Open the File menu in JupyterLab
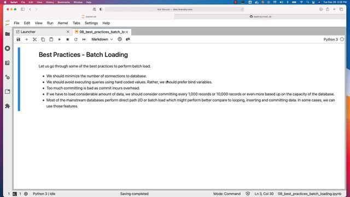This screenshot has width=350, height=197. 16,23
